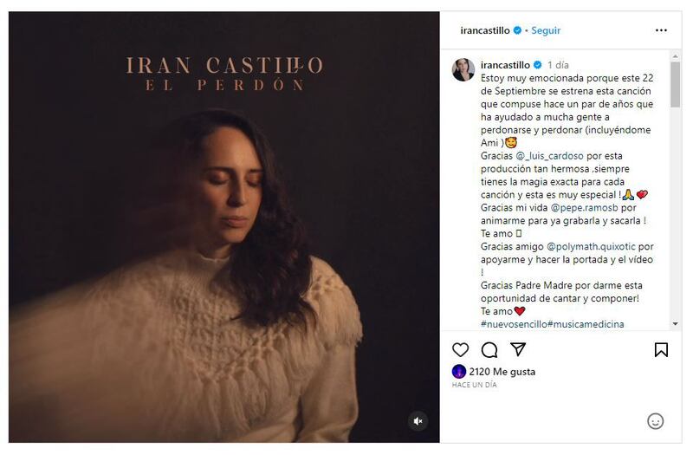Open more options three-dot menu
The height and width of the screenshot is (455, 693).
pos(661,30)
